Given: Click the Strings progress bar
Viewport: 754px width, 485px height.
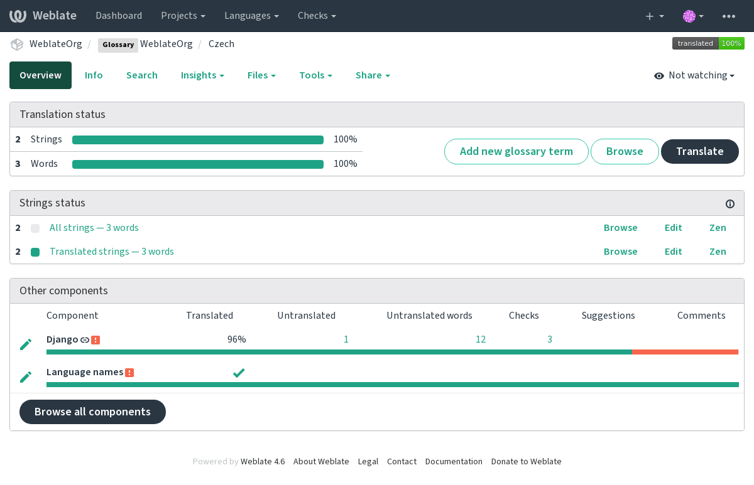Looking at the screenshot, I should 198,140.
